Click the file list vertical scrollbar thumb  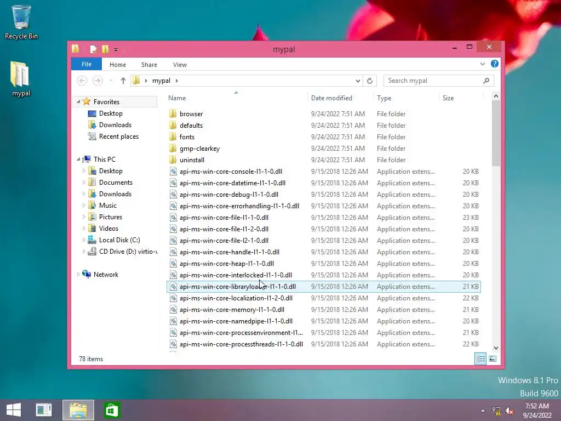[496, 133]
